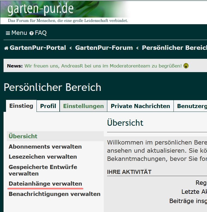Open the Profil tab
Image resolution: width=207 pixels, height=212 pixels.
(x=48, y=106)
